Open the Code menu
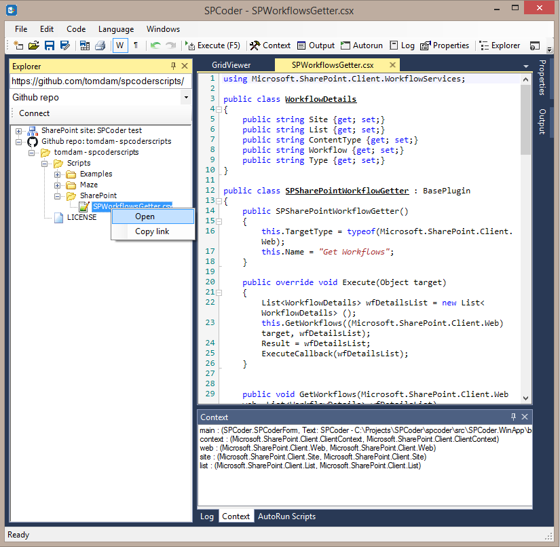Image resolution: width=560 pixels, height=547 pixels. (76, 29)
